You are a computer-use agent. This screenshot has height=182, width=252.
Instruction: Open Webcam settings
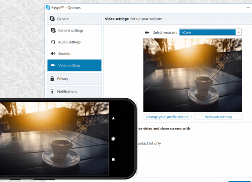pos(218,117)
